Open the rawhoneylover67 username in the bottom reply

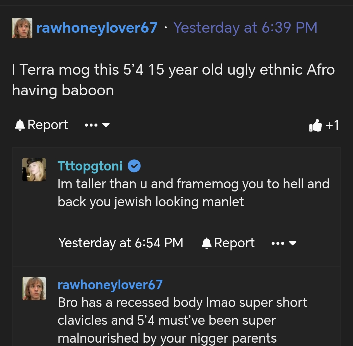[x=110, y=285]
